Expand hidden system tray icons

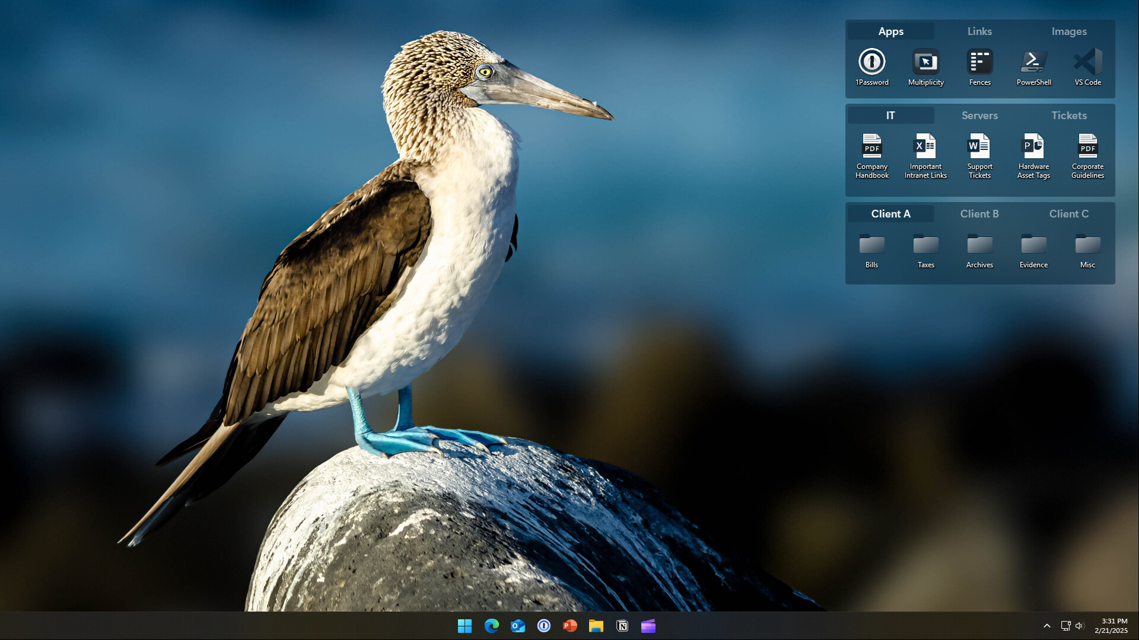1048,625
